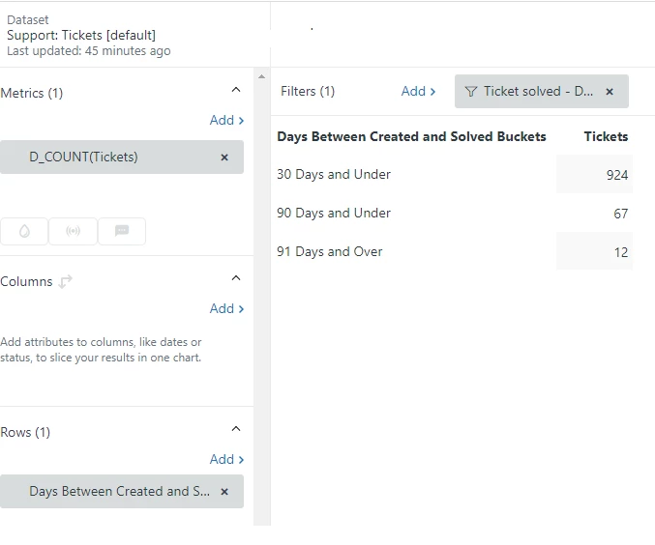The width and height of the screenshot is (655, 545).
Task: Click the broadcast signal icon under Metrics
Action: 73,232
